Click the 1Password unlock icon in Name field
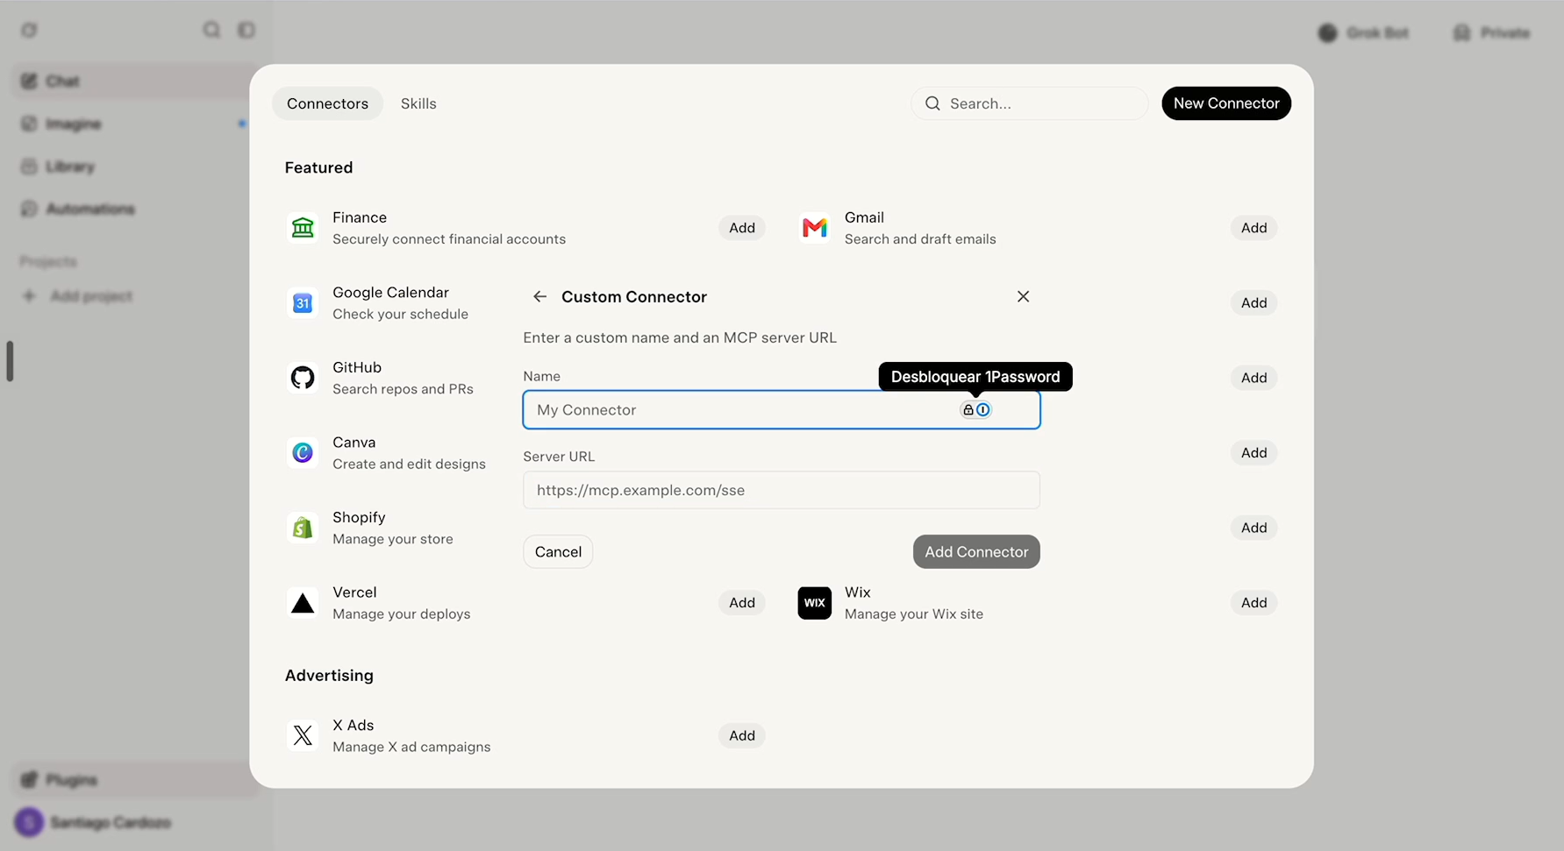 pos(975,409)
